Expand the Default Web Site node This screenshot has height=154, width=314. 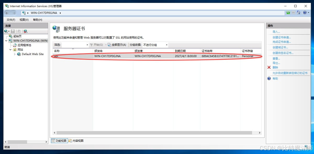point(15,54)
